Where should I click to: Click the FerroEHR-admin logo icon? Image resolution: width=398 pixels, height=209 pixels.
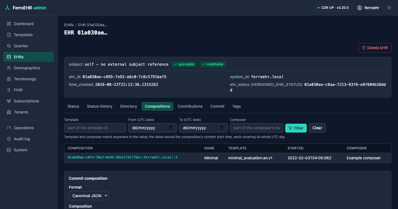[x=7, y=8]
